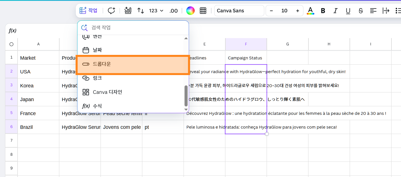Click the add comment icon
This screenshot has width=401, height=177.
(111, 11)
